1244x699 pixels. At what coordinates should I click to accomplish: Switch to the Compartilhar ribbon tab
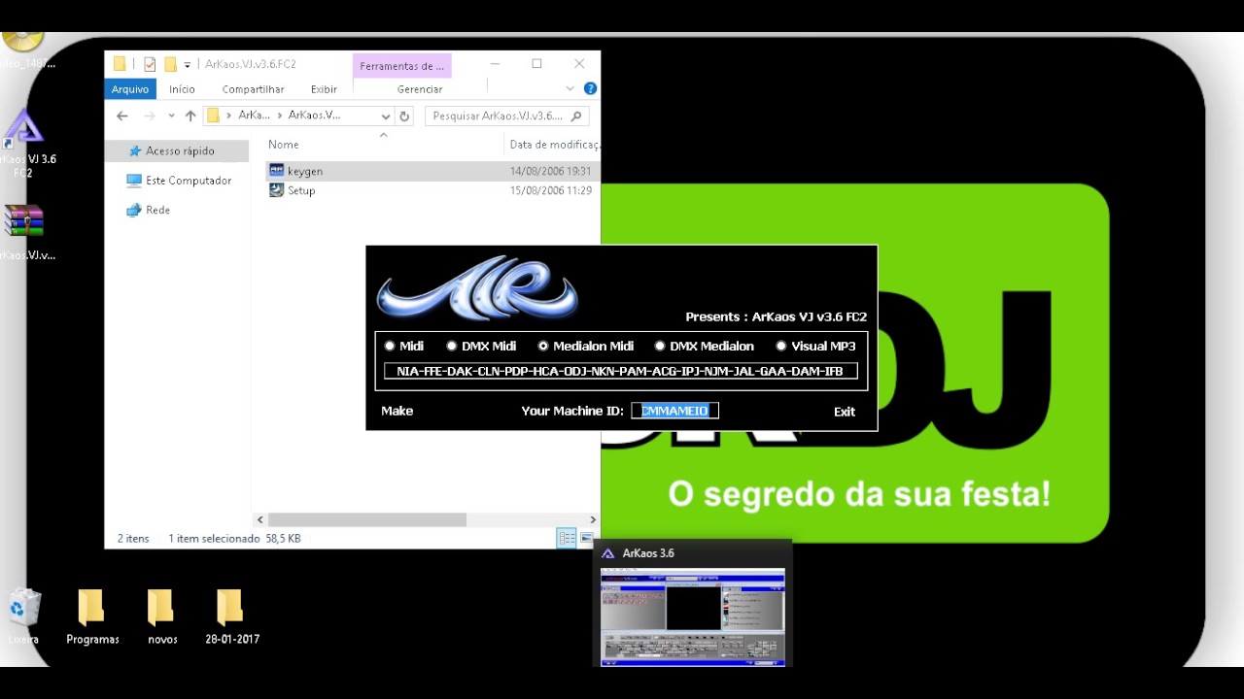[x=253, y=88]
